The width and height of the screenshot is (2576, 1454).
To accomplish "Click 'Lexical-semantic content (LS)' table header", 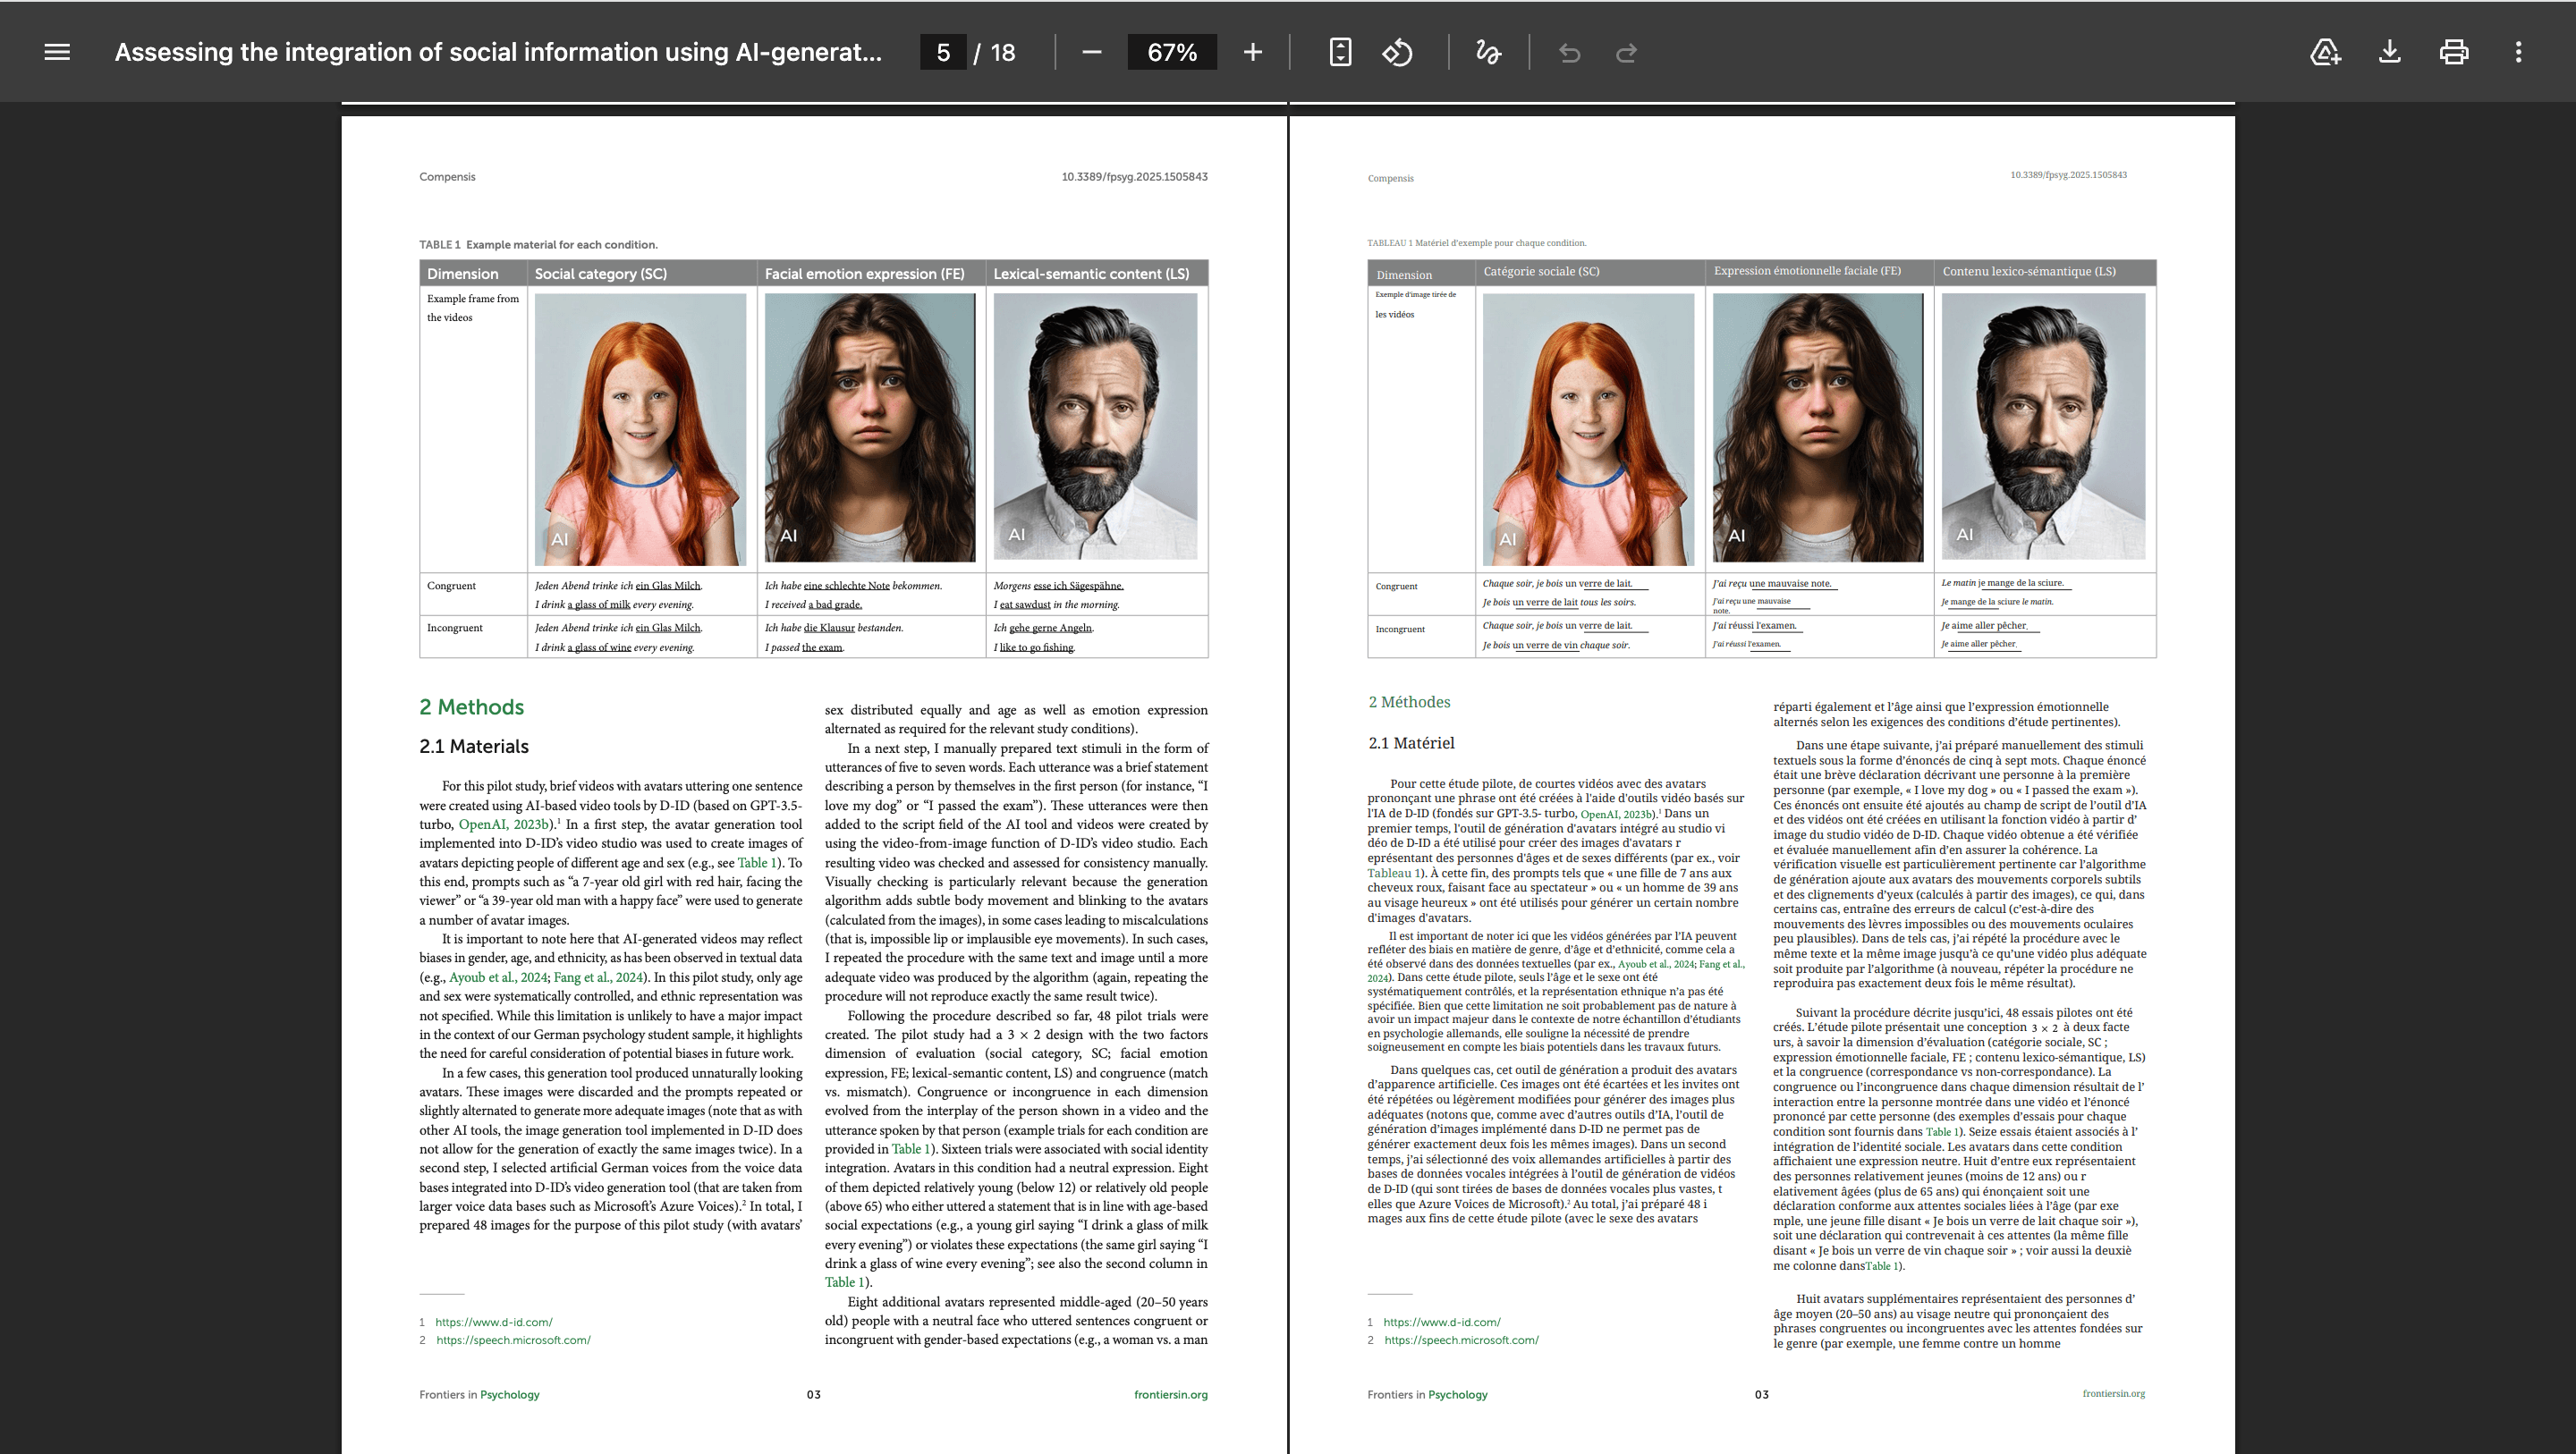I will pyautogui.click(x=1091, y=273).
